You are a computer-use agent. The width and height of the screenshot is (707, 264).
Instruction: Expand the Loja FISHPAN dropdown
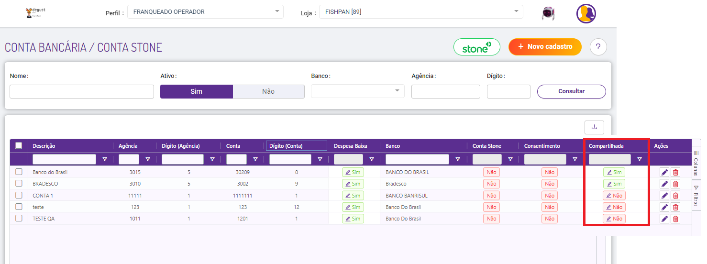click(420, 11)
